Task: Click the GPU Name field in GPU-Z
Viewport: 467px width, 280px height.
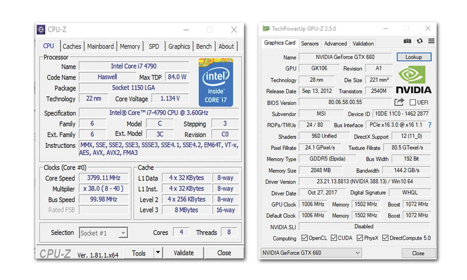Action: [x=345, y=57]
